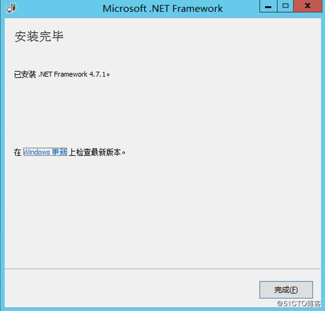Click the 4.7.1 version number text

[97, 74]
